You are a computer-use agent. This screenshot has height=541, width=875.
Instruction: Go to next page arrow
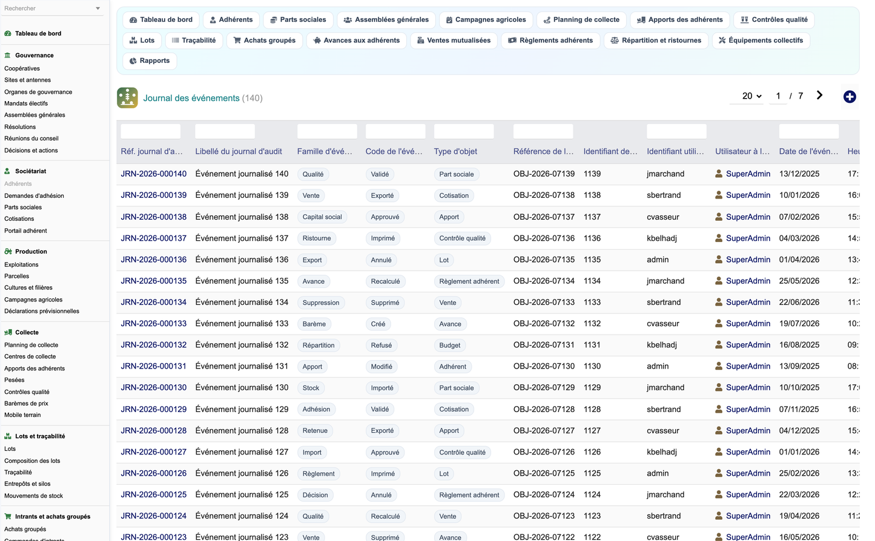tap(819, 96)
